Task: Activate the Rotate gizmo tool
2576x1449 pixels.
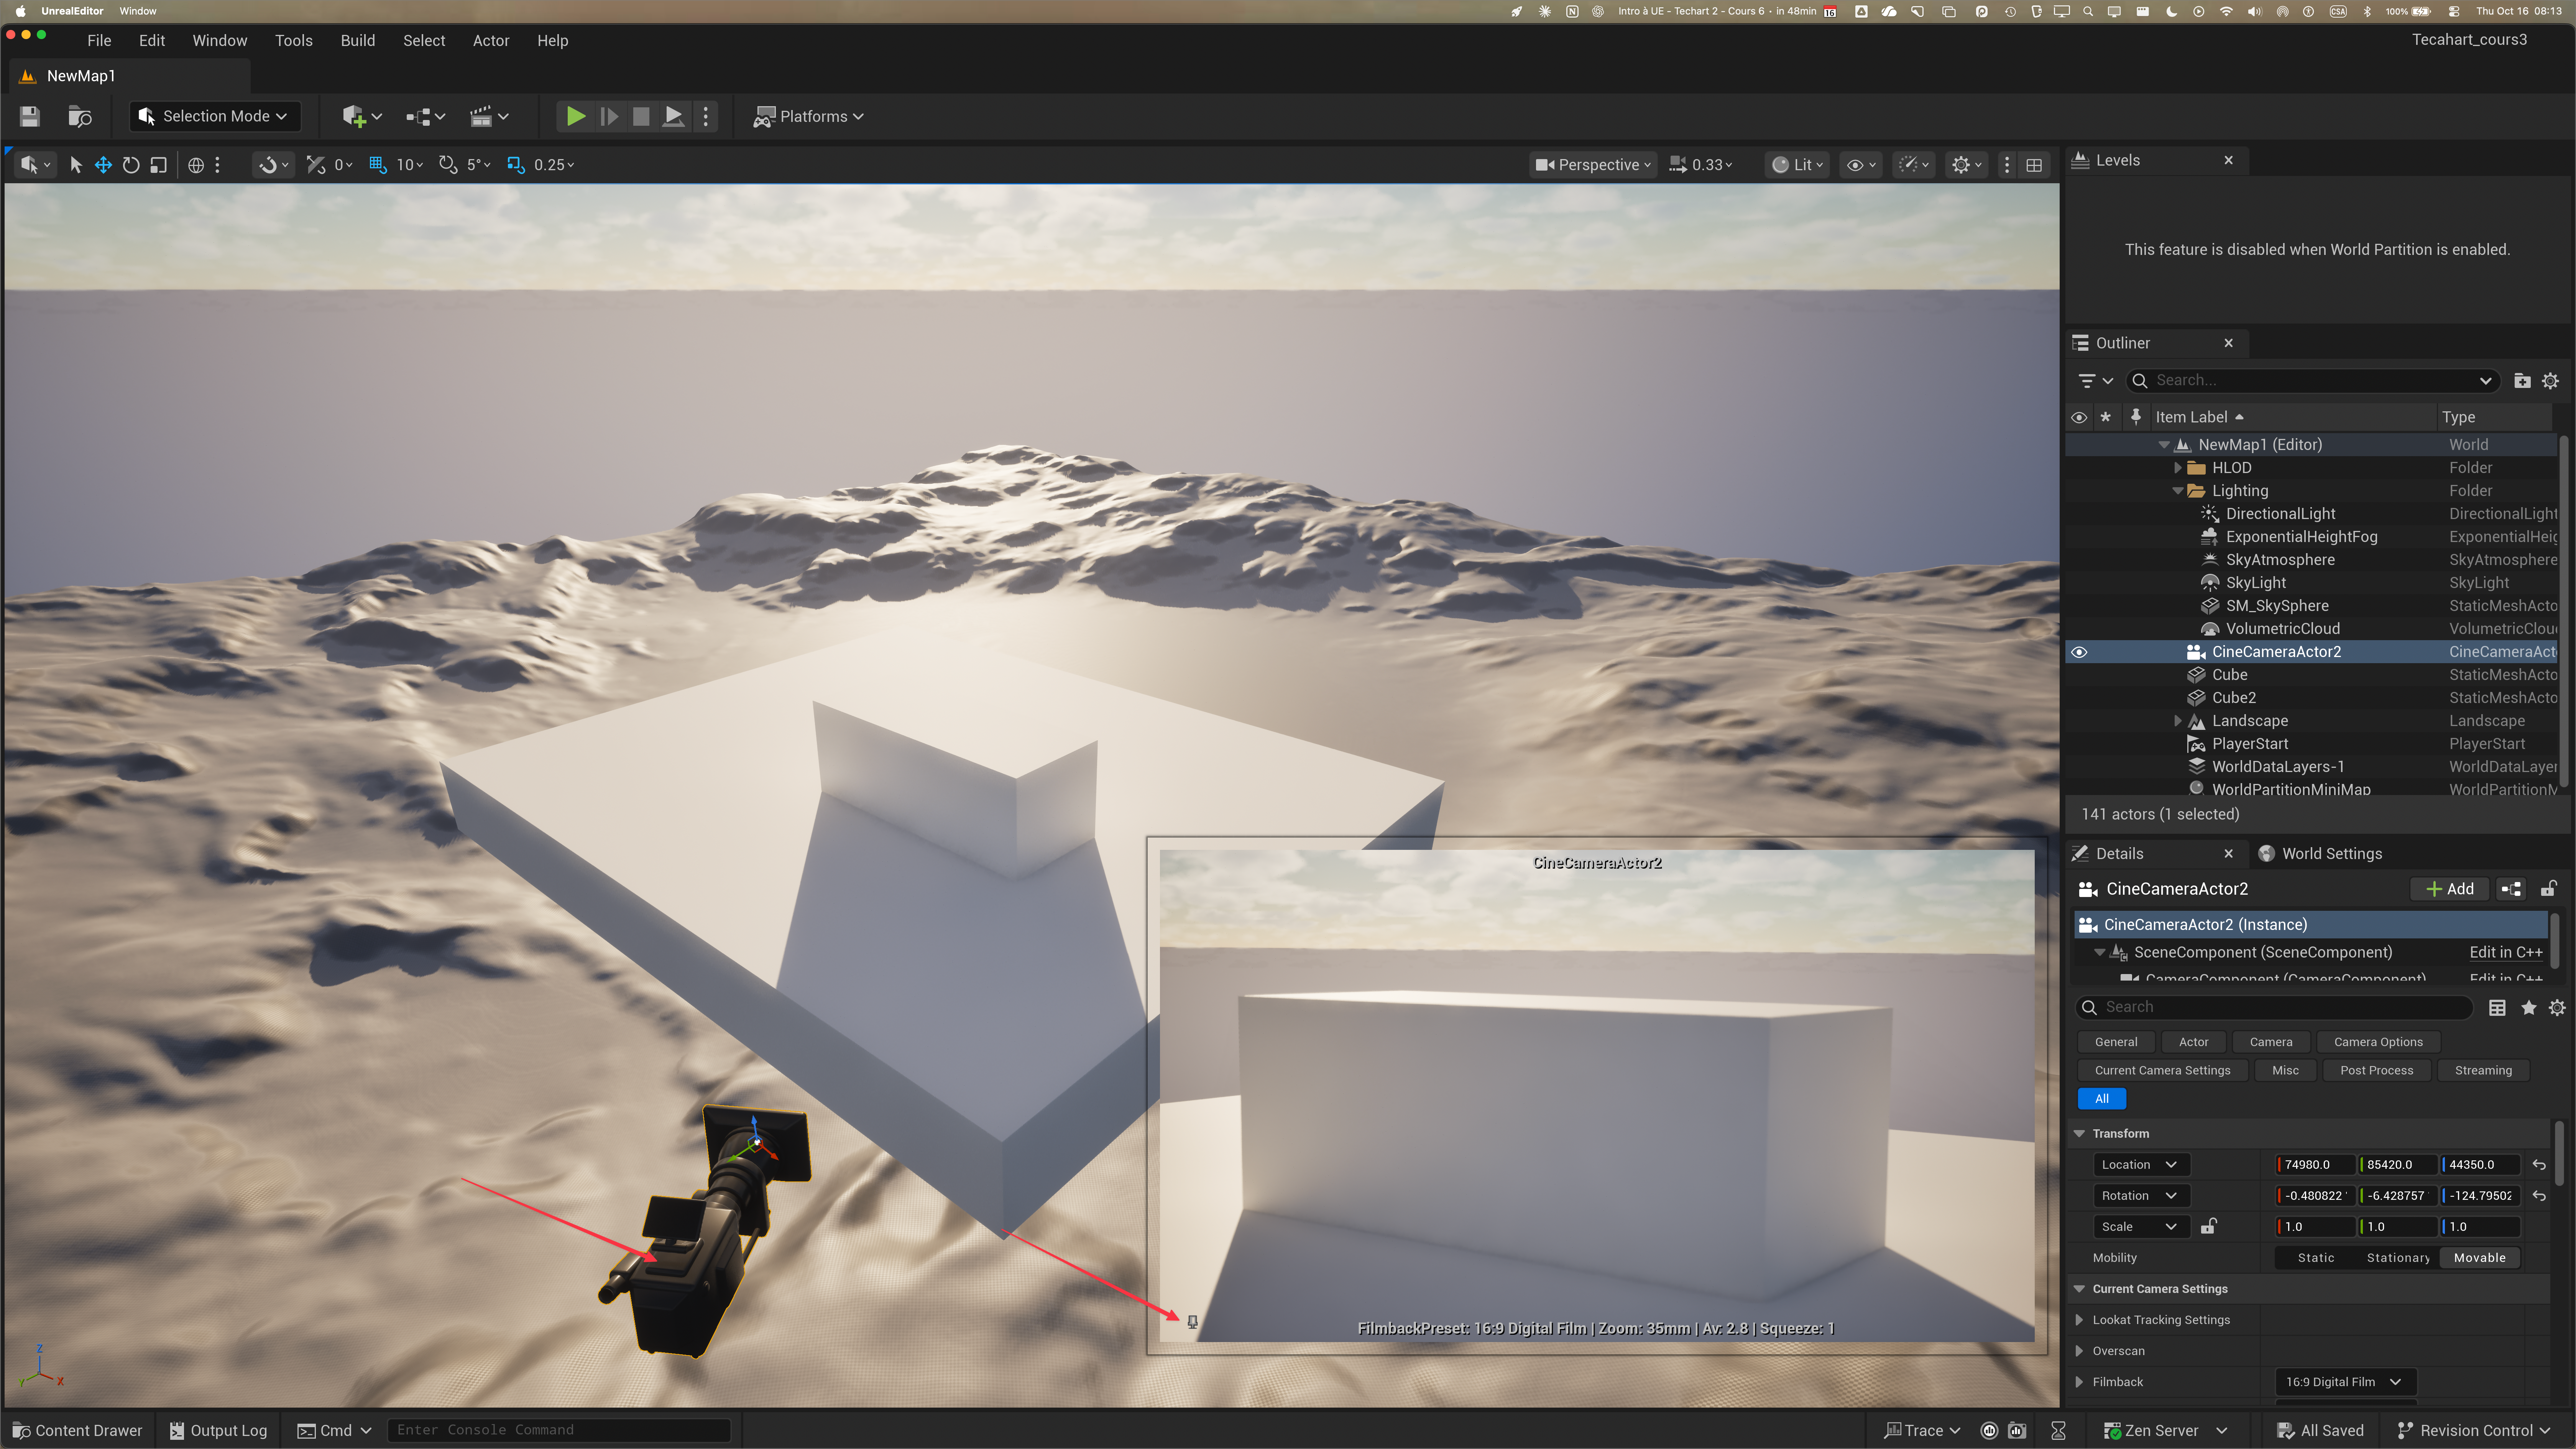Action: [x=131, y=165]
